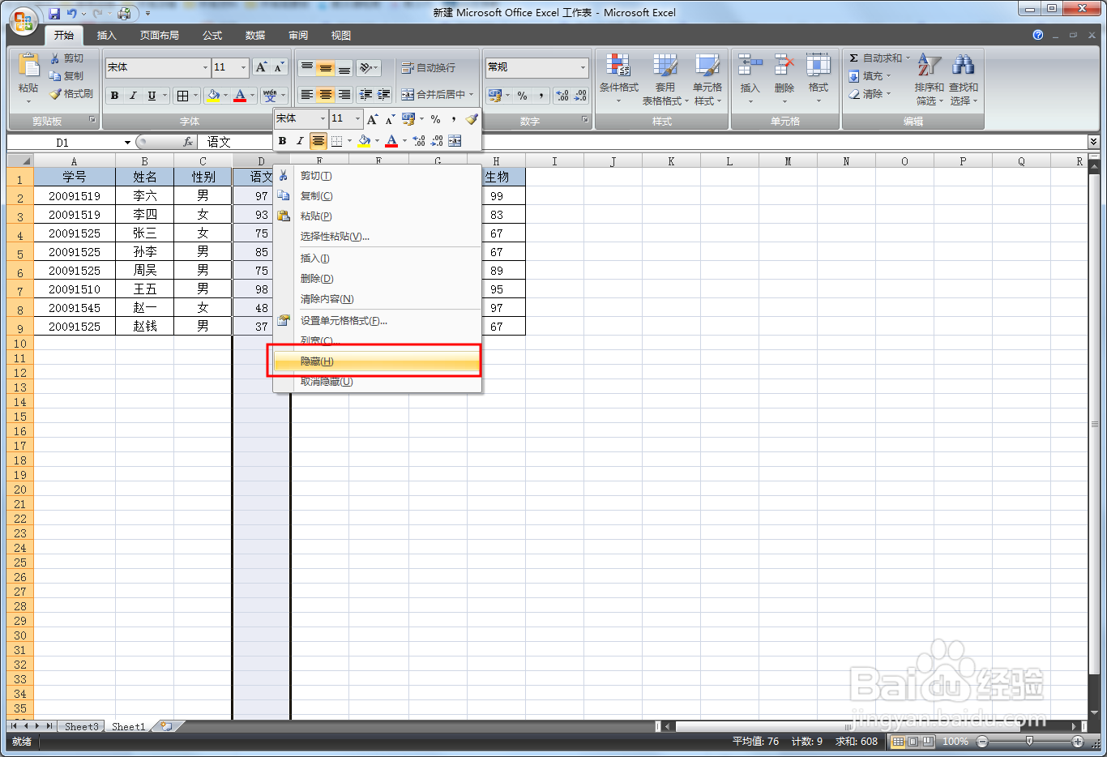The height and width of the screenshot is (757, 1107).
Task: Open the Clear (清除) dropdown
Action: point(870,94)
